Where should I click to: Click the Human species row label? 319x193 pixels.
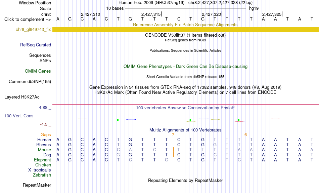[x=44, y=140]
